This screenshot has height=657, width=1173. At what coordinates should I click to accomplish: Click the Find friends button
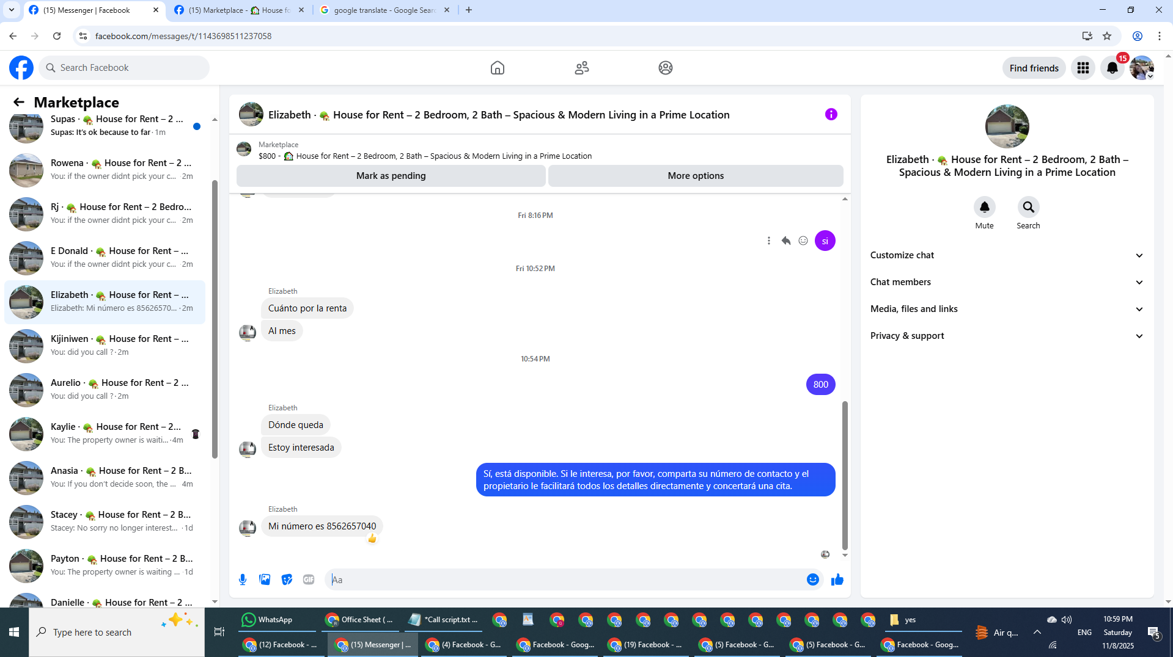tap(1034, 68)
